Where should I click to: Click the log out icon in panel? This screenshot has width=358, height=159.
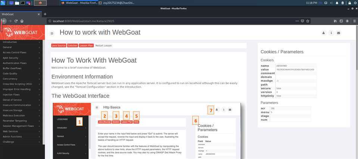pos(355,3)
